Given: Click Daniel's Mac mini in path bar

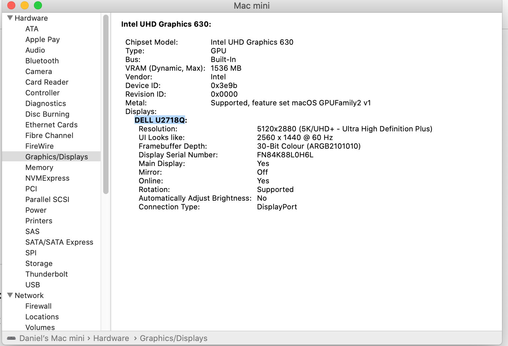Looking at the screenshot, I should coord(52,338).
